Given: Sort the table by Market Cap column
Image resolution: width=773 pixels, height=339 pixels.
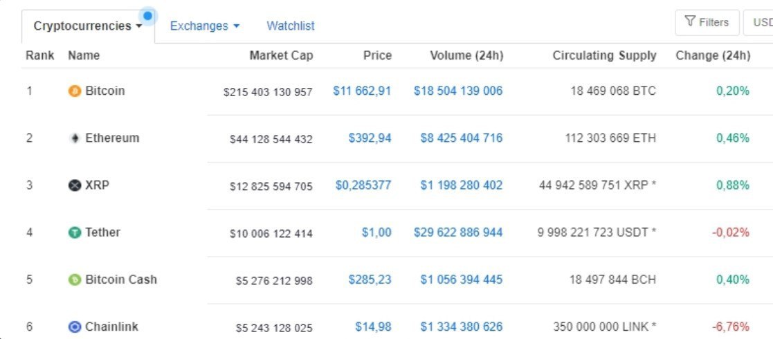Looking at the screenshot, I should [x=281, y=56].
